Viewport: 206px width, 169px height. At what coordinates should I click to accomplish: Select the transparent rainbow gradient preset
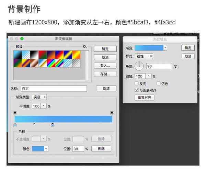point(59,63)
